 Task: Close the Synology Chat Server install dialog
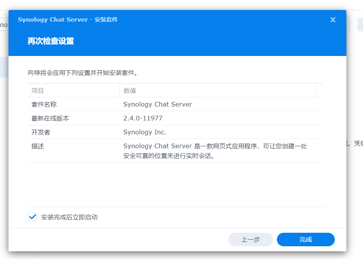332,20
